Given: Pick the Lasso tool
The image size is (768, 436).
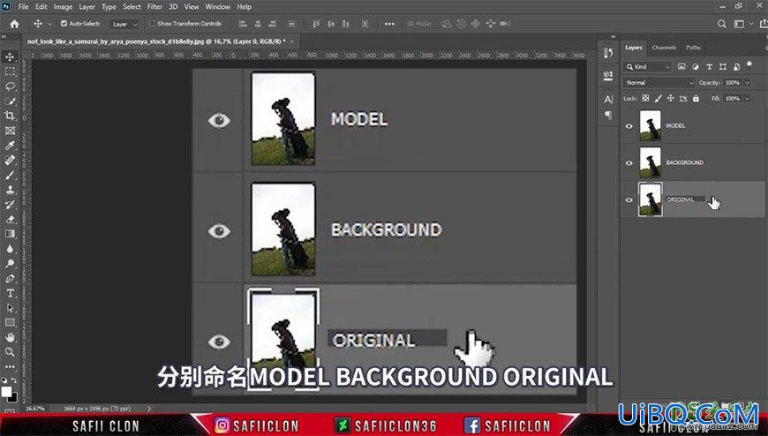Looking at the screenshot, I should [x=10, y=86].
